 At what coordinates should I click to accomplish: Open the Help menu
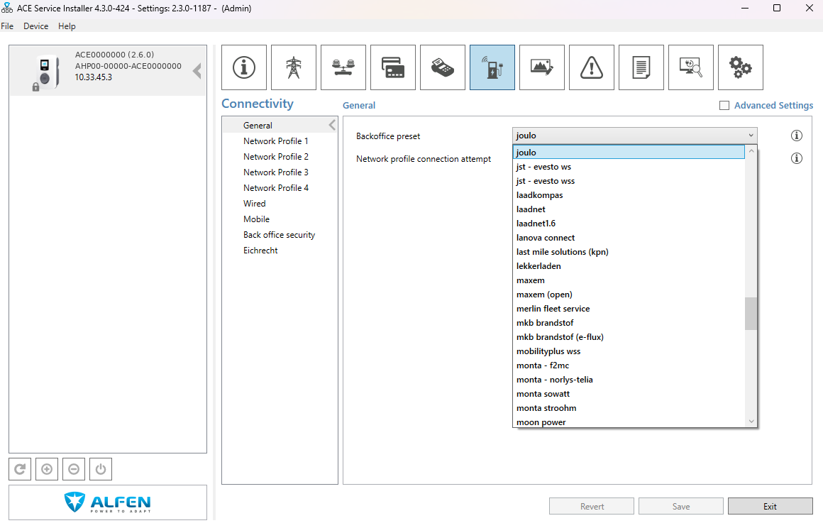click(67, 26)
